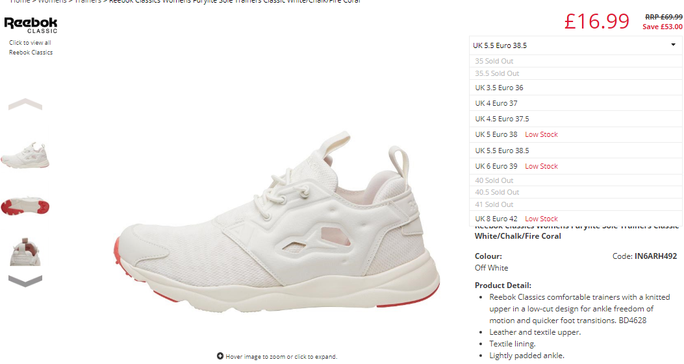View the heel view thumbnail
The width and height of the screenshot is (684, 364).
[x=25, y=252]
